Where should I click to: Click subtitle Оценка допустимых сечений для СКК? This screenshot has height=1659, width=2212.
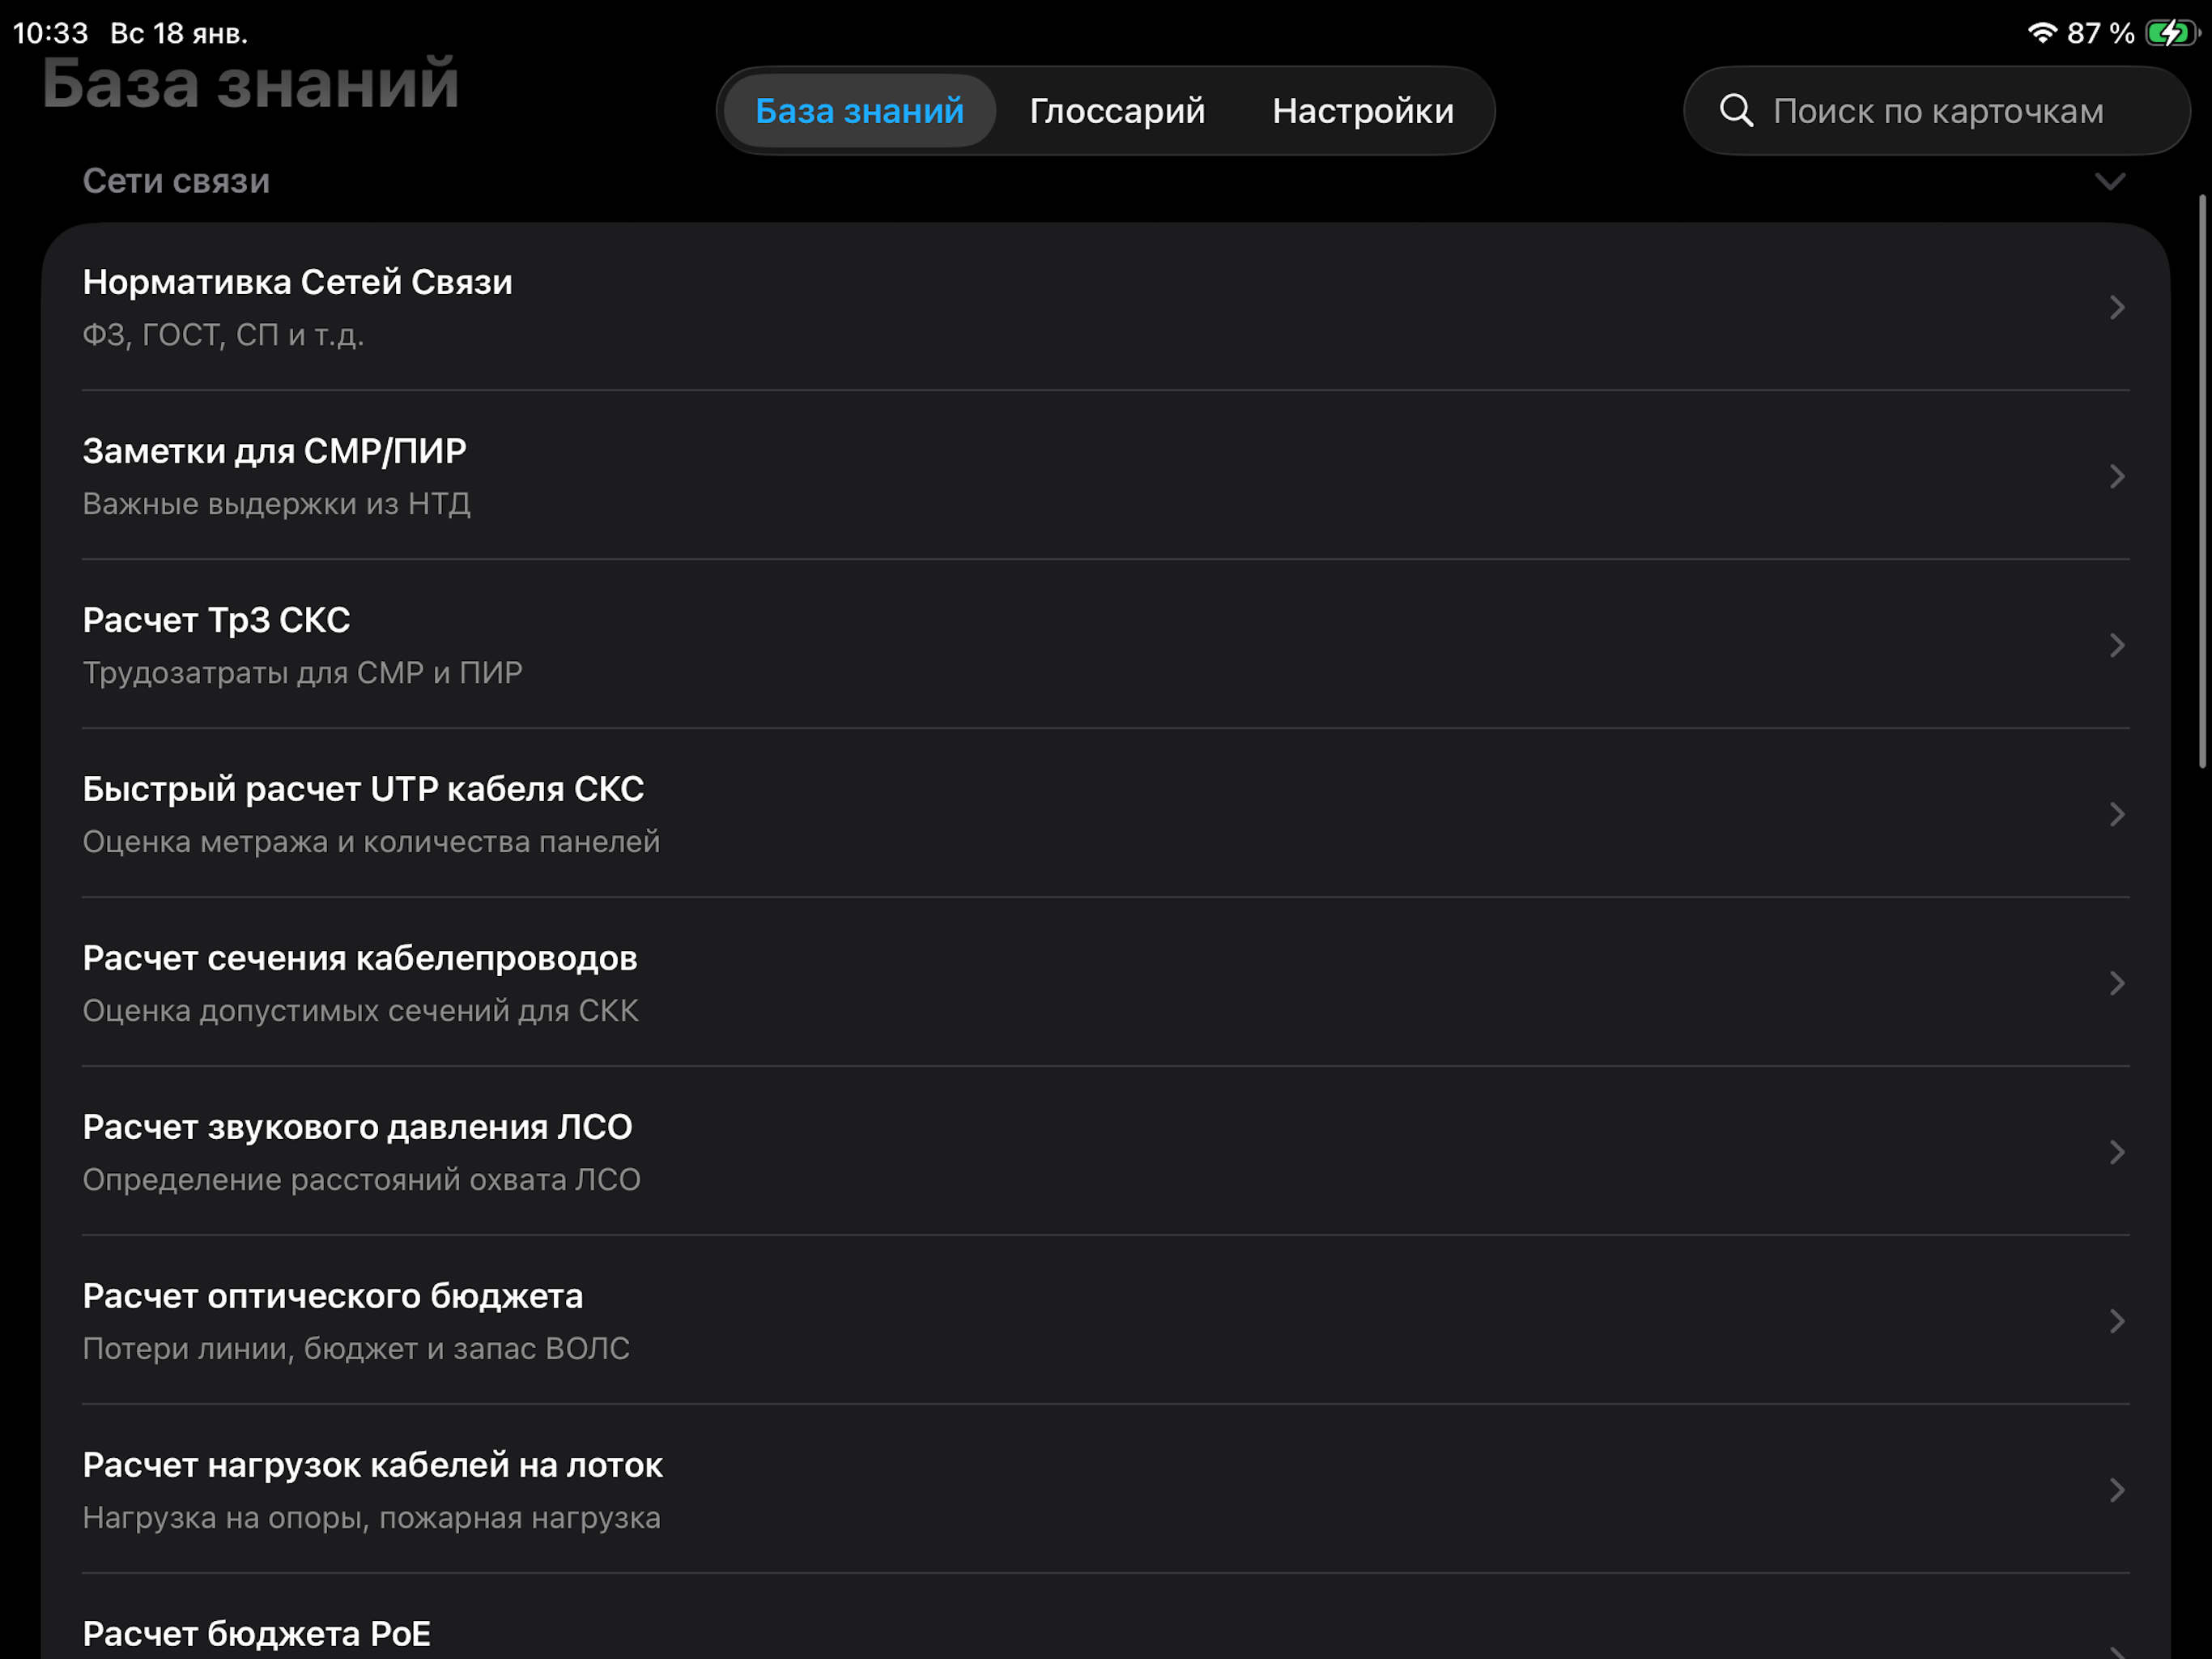[x=360, y=1011]
